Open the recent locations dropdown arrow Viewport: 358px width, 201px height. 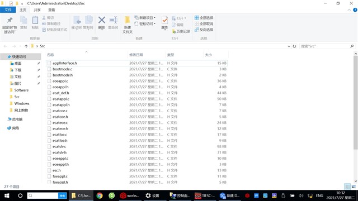(x=20, y=46)
